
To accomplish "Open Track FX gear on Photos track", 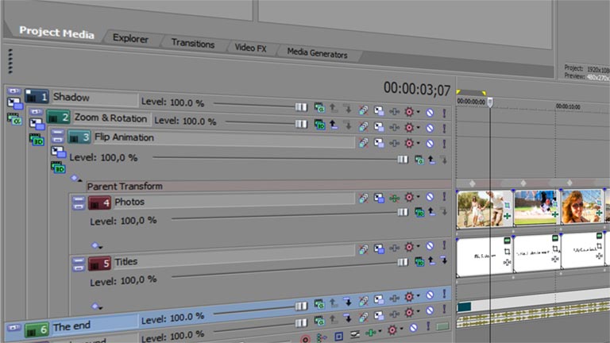I will [409, 197].
